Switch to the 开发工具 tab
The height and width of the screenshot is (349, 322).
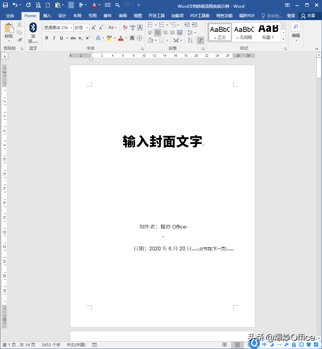(x=156, y=16)
